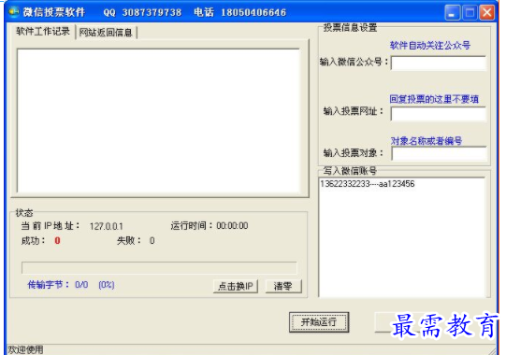Click the window title 微信投票软件

coord(54,12)
